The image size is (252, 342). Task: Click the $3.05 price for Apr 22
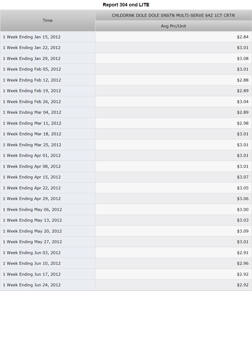243,188
